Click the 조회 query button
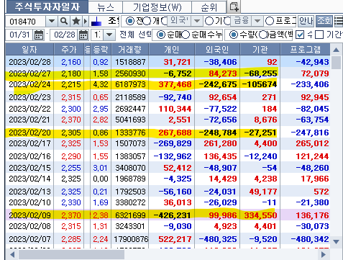Image resolution: width=343 pixels, height=260 pixels. tap(324, 22)
